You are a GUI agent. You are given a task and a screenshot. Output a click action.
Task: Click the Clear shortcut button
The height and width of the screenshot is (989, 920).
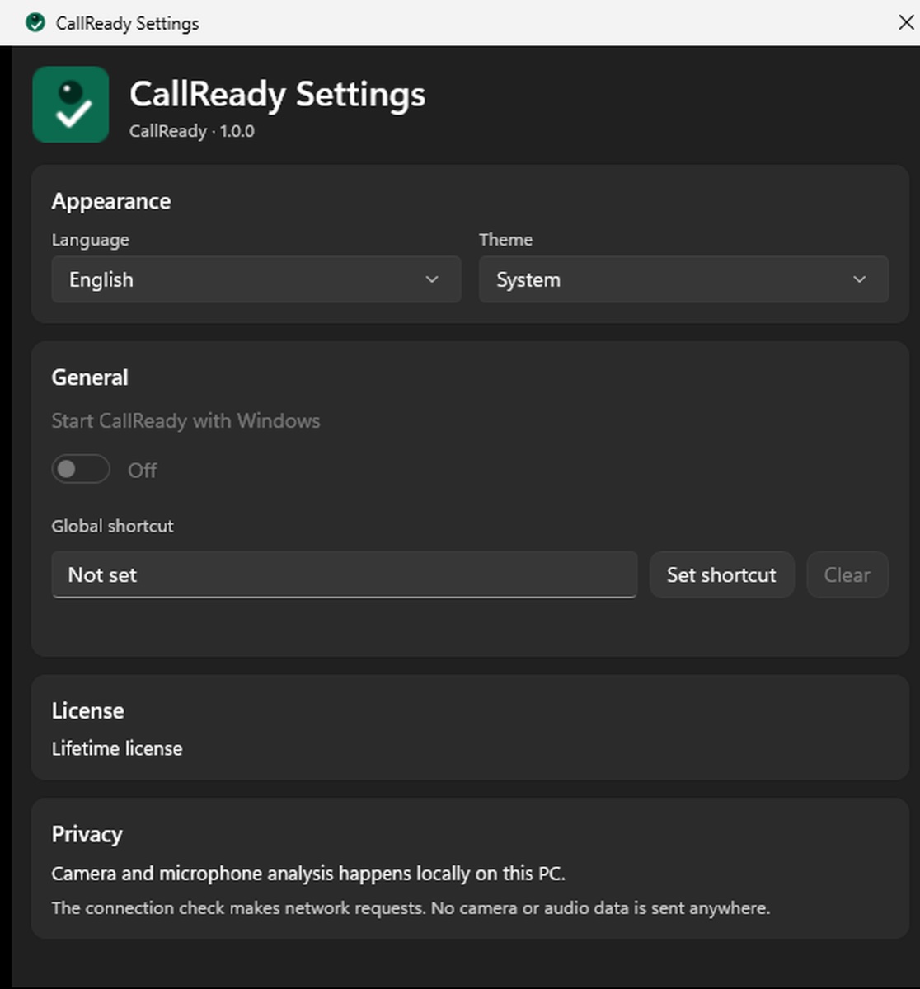click(847, 574)
